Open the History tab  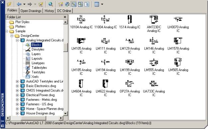pyautogui.click(x=49, y=11)
